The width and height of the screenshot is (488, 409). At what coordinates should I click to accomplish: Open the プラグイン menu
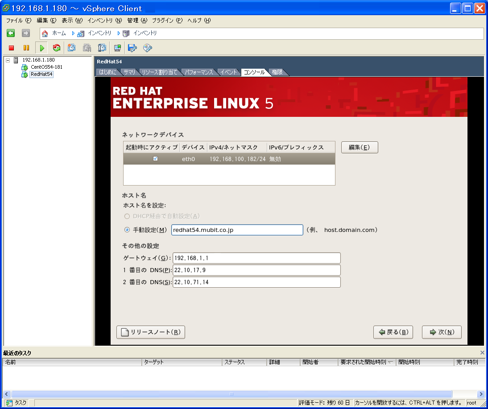coord(167,21)
